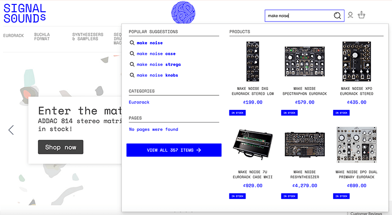Click the £579.00 price
The width and height of the screenshot is (392, 215).
click(305, 102)
